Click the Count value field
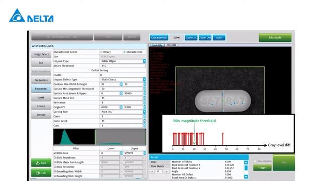Viewport: 322px width, 181px height. pyautogui.click(x=121, y=116)
